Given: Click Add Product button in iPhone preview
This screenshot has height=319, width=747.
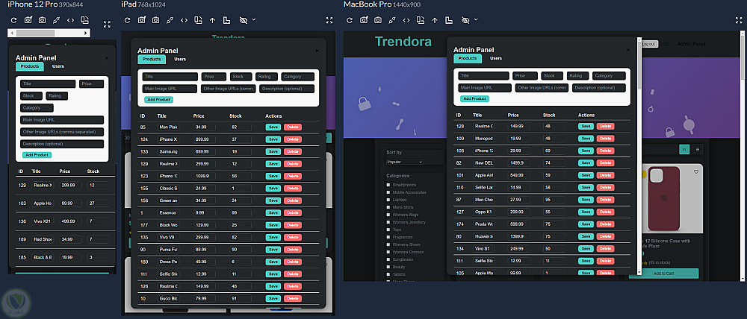Looking at the screenshot, I should point(37,155).
